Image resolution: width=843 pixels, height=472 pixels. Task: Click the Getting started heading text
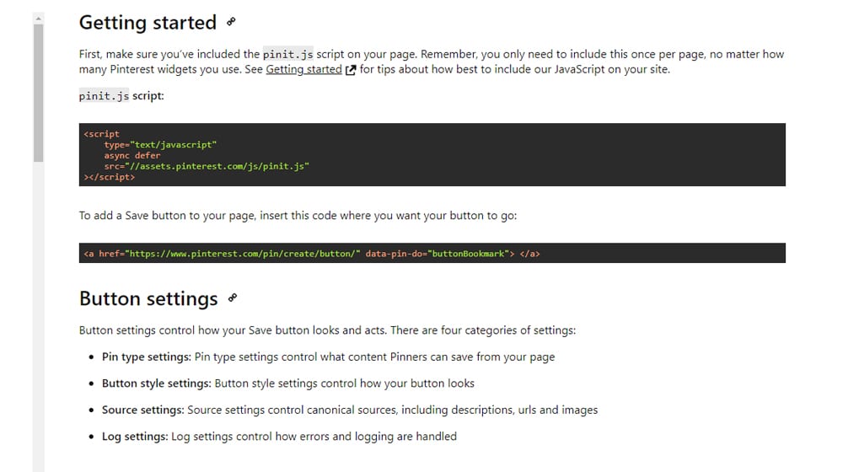coord(148,23)
